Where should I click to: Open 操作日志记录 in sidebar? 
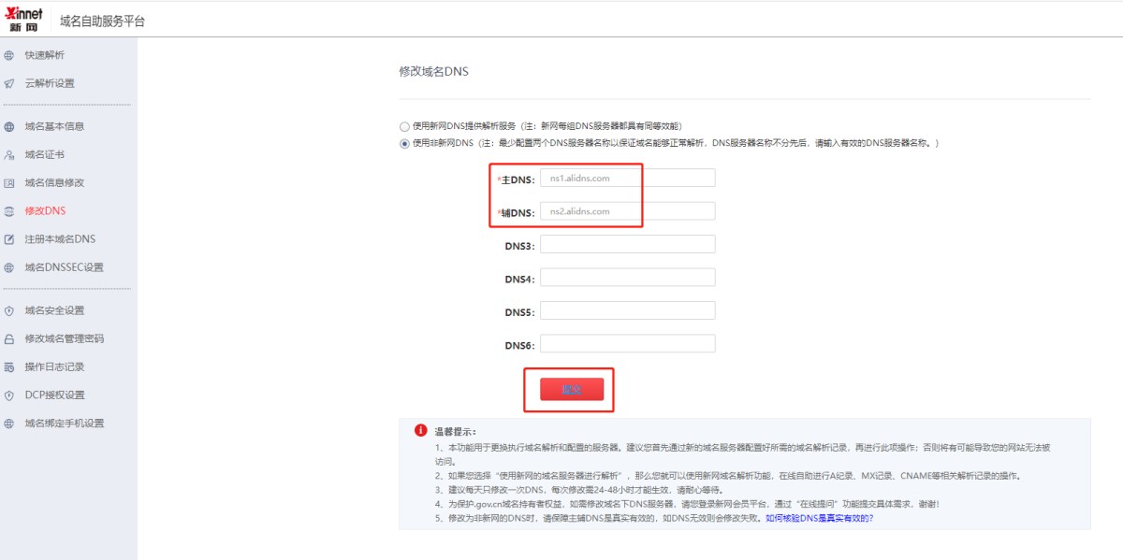coord(54,366)
